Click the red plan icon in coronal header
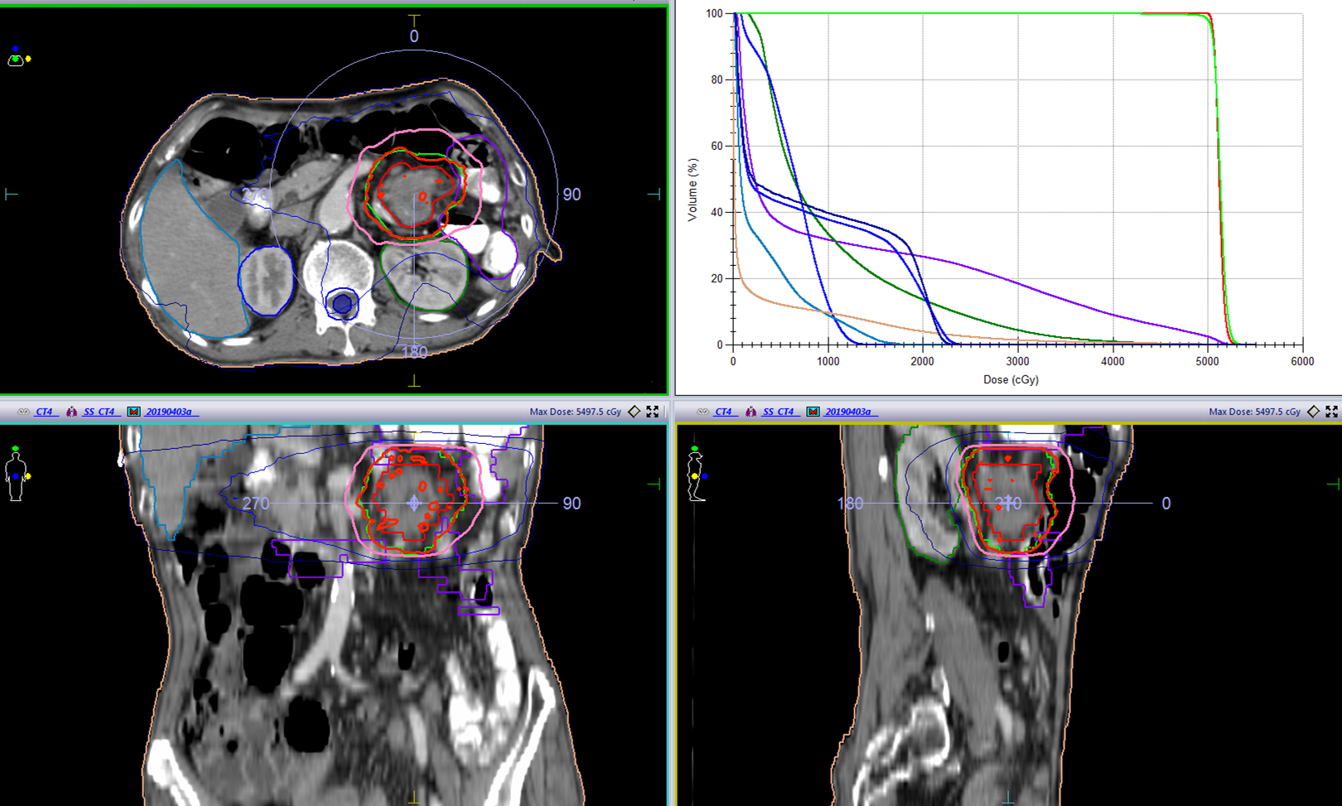1342x806 pixels. tap(134, 412)
